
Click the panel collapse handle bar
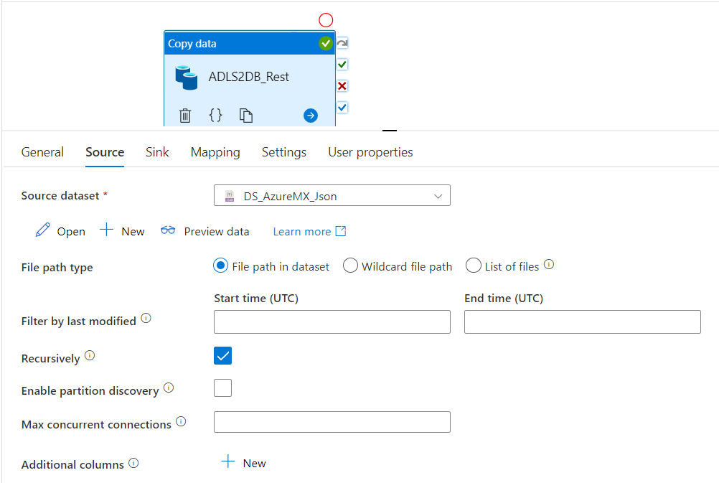click(x=390, y=131)
